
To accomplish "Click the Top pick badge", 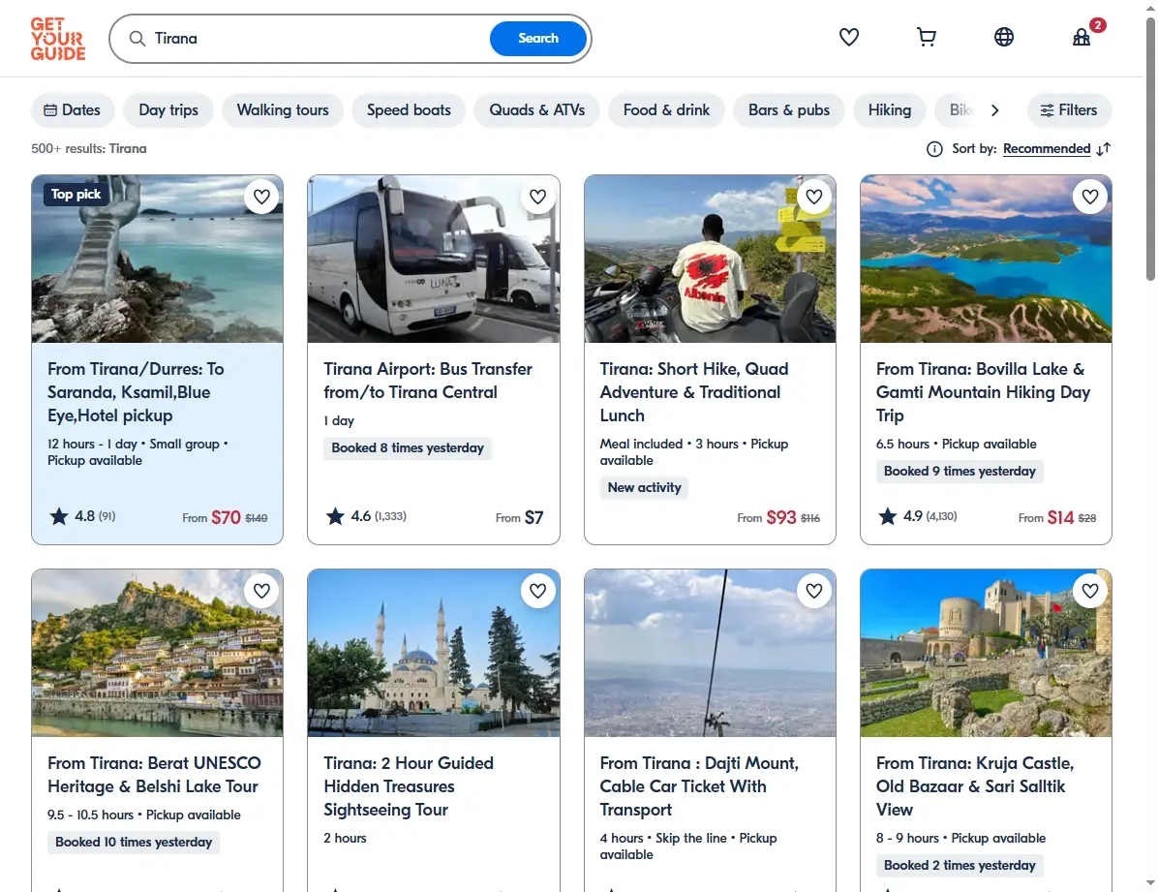I will click(x=76, y=195).
